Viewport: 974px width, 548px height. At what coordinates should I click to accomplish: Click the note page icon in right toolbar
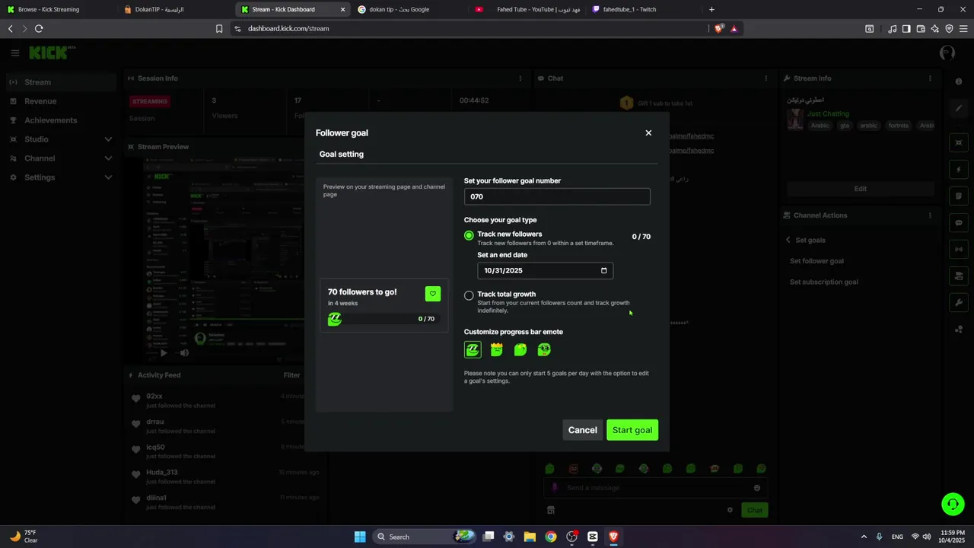[x=959, y=196]
